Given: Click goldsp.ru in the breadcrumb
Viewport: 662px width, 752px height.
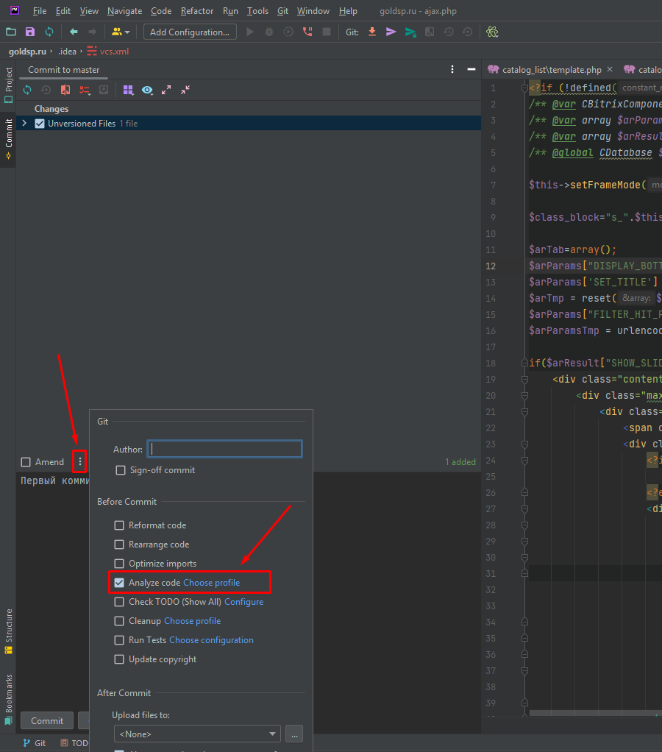Looking at the screenshot, I should 28,52.
